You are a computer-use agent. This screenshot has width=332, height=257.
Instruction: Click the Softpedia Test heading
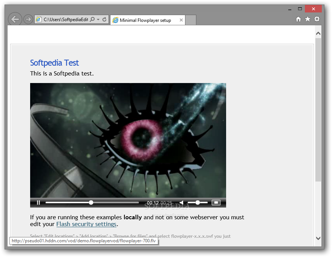coord(54,63)
